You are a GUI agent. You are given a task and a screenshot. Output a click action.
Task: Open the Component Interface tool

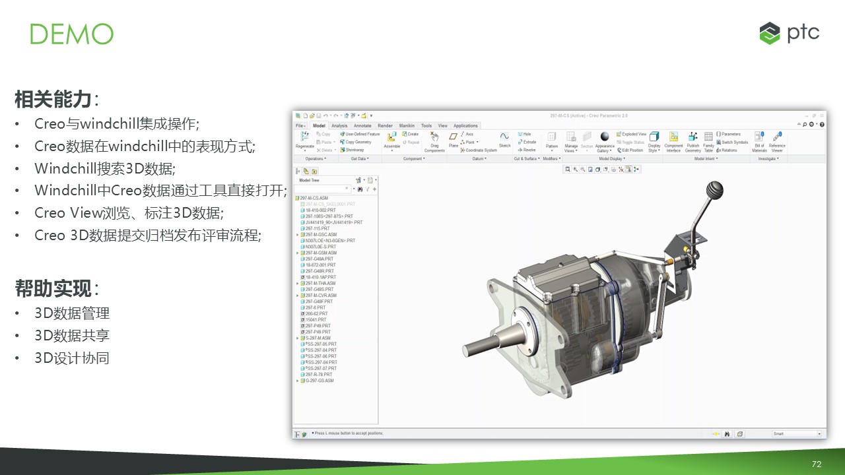coord(673,142)
